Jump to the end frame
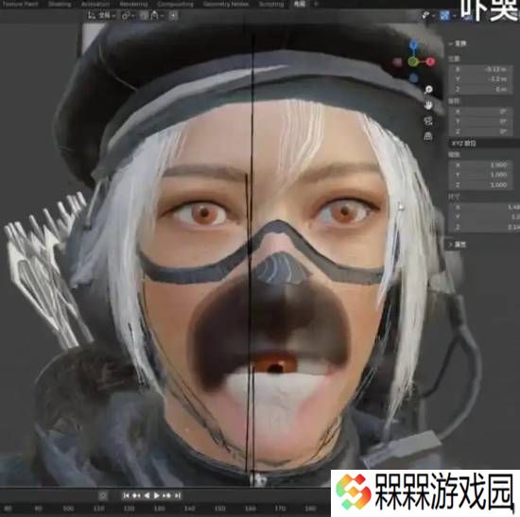The width and height of the screenshot is (520, 517). [178, 496]
